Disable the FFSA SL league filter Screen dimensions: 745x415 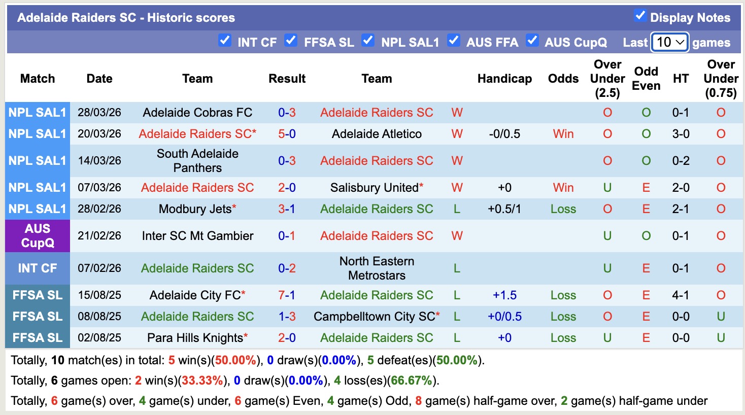click(291, 41)
